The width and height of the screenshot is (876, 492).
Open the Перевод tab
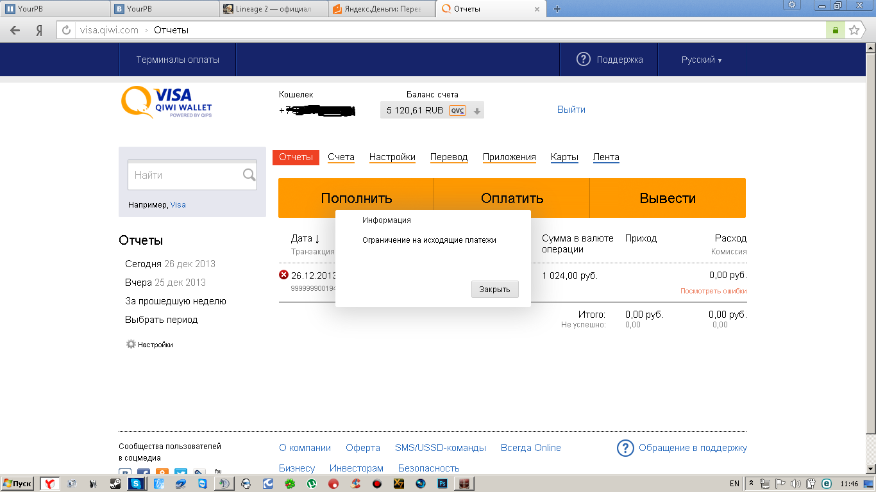coord(449,157)
